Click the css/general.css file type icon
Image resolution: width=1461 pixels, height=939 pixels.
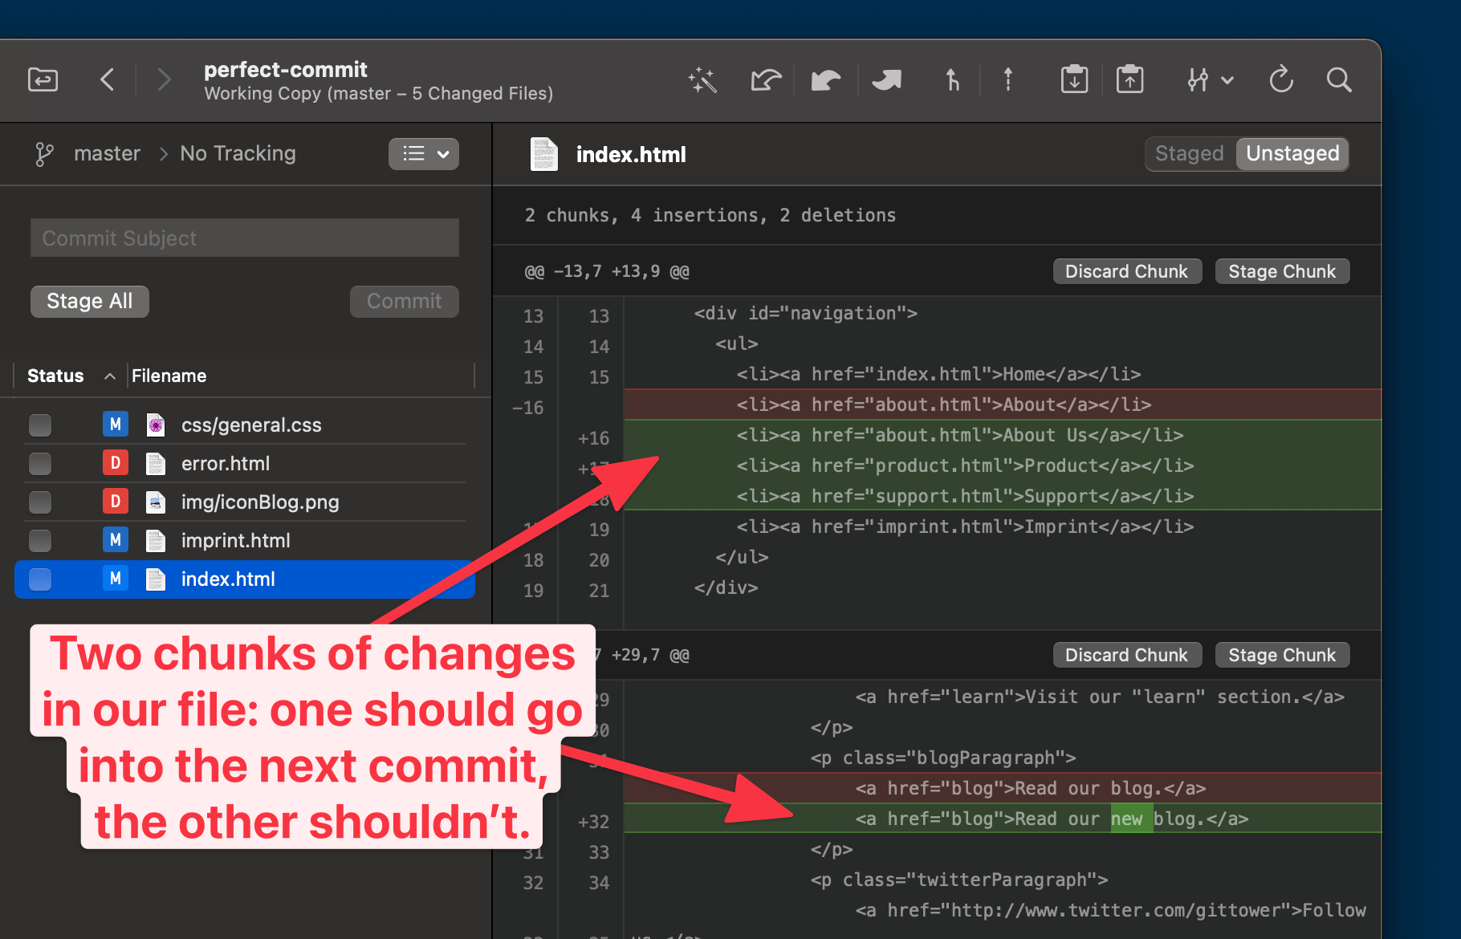pyautogui.click(x=156, y=425)
